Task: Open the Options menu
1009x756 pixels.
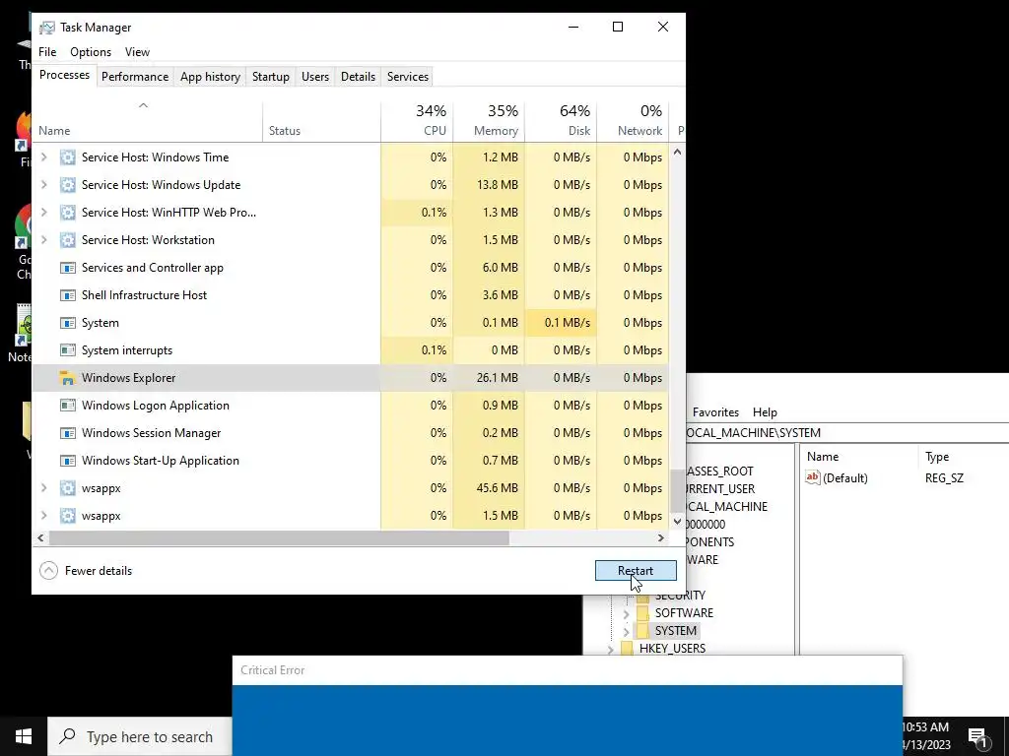Action: pyautogui.click(x=91, y=52)
